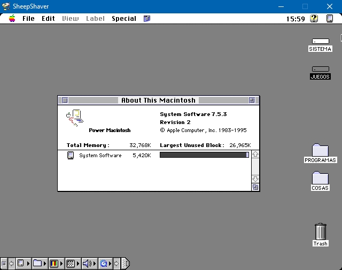This screenshot has height=270, width=342.
Task: Click the System Software 7.5.3 text
Action: click(193, 114)
